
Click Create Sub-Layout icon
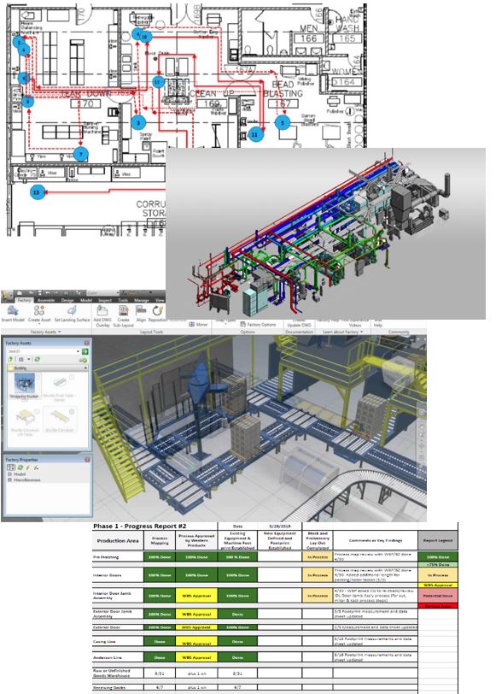[x=123, y=310]
